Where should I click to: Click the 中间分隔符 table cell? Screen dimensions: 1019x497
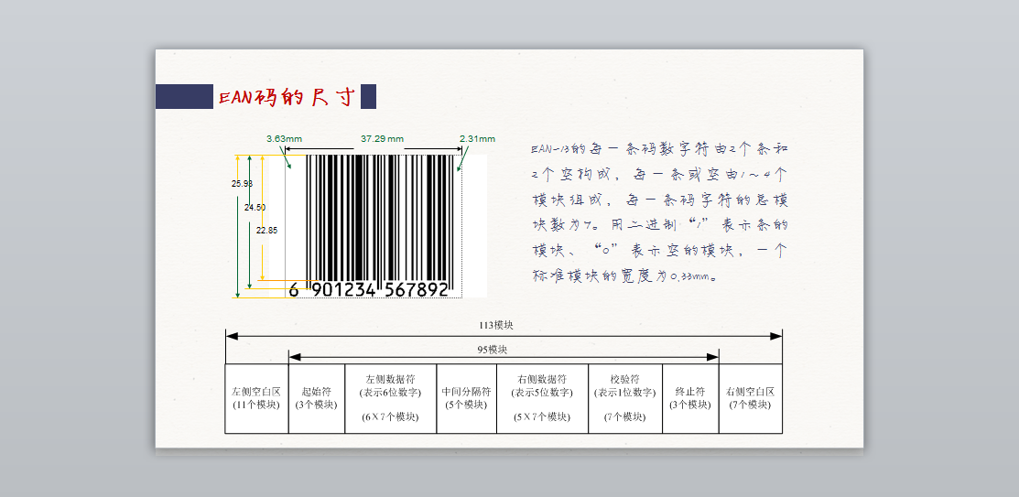click(x=467, y=398)
